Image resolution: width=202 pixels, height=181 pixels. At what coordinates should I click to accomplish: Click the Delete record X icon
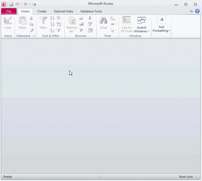81,30
